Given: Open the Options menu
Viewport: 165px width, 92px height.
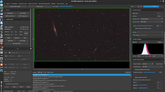Looking at the screenshot, I should coord(8,4).
